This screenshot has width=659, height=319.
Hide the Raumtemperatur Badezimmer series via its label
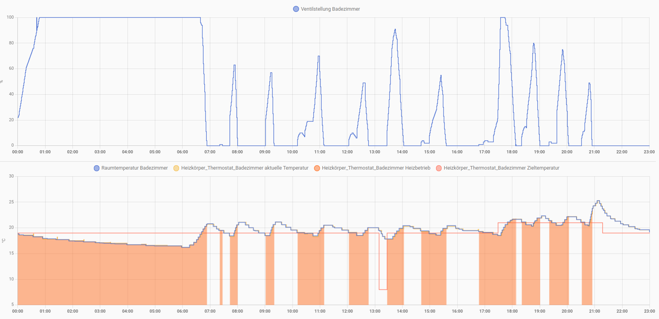coord(134,168)
